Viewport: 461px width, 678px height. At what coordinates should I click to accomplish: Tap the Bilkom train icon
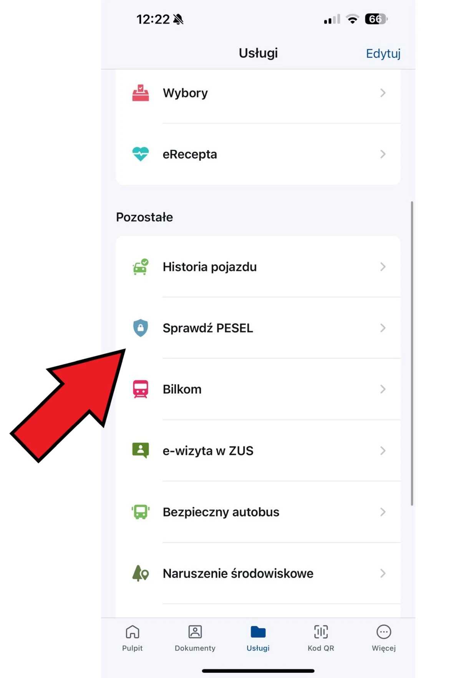pos(141,389)
